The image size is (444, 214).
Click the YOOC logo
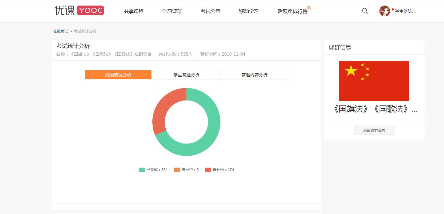pos(79,11)
